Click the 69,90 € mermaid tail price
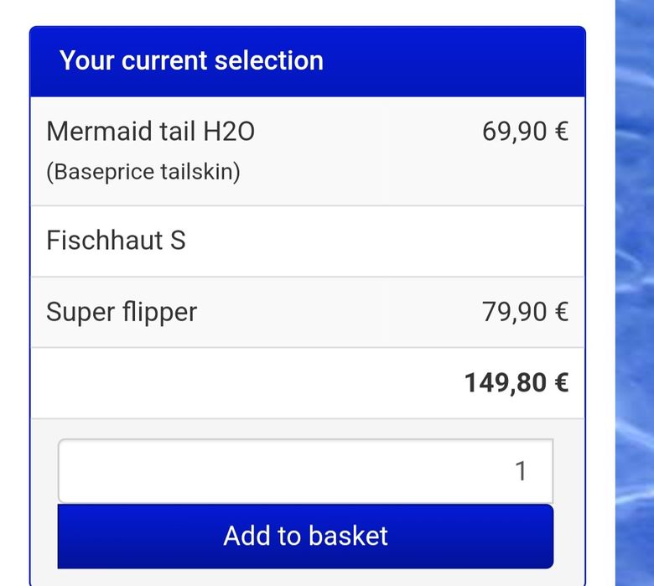654x586 pixels. 525,132
